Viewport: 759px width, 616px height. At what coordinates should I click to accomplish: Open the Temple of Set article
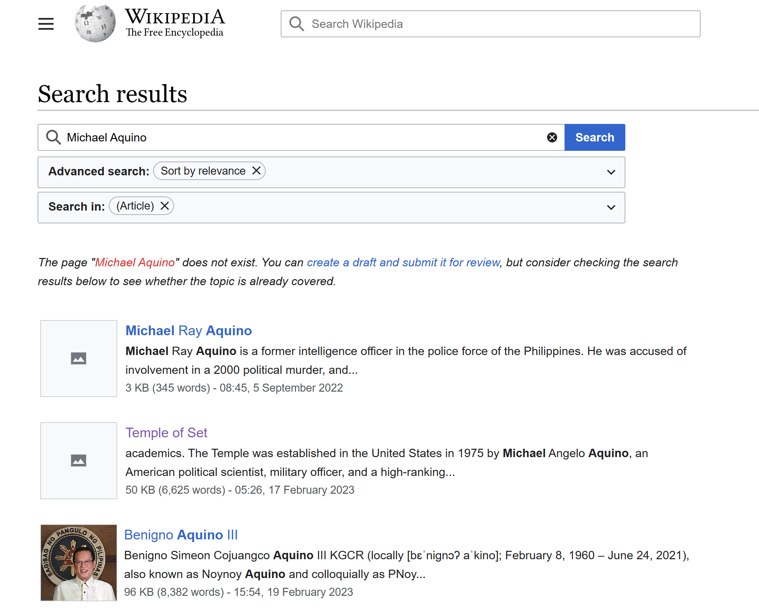pos(166,433)
